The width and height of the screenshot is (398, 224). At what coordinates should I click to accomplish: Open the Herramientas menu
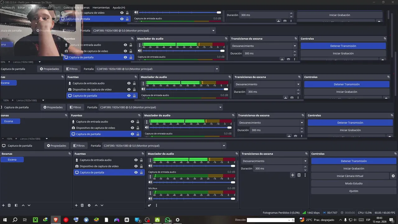(x=101, y=7)
